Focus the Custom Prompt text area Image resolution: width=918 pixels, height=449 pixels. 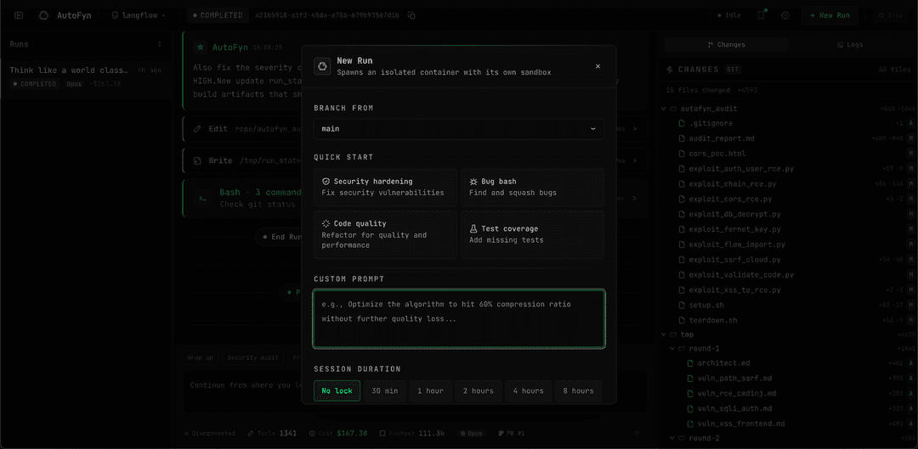pos(459,318)
